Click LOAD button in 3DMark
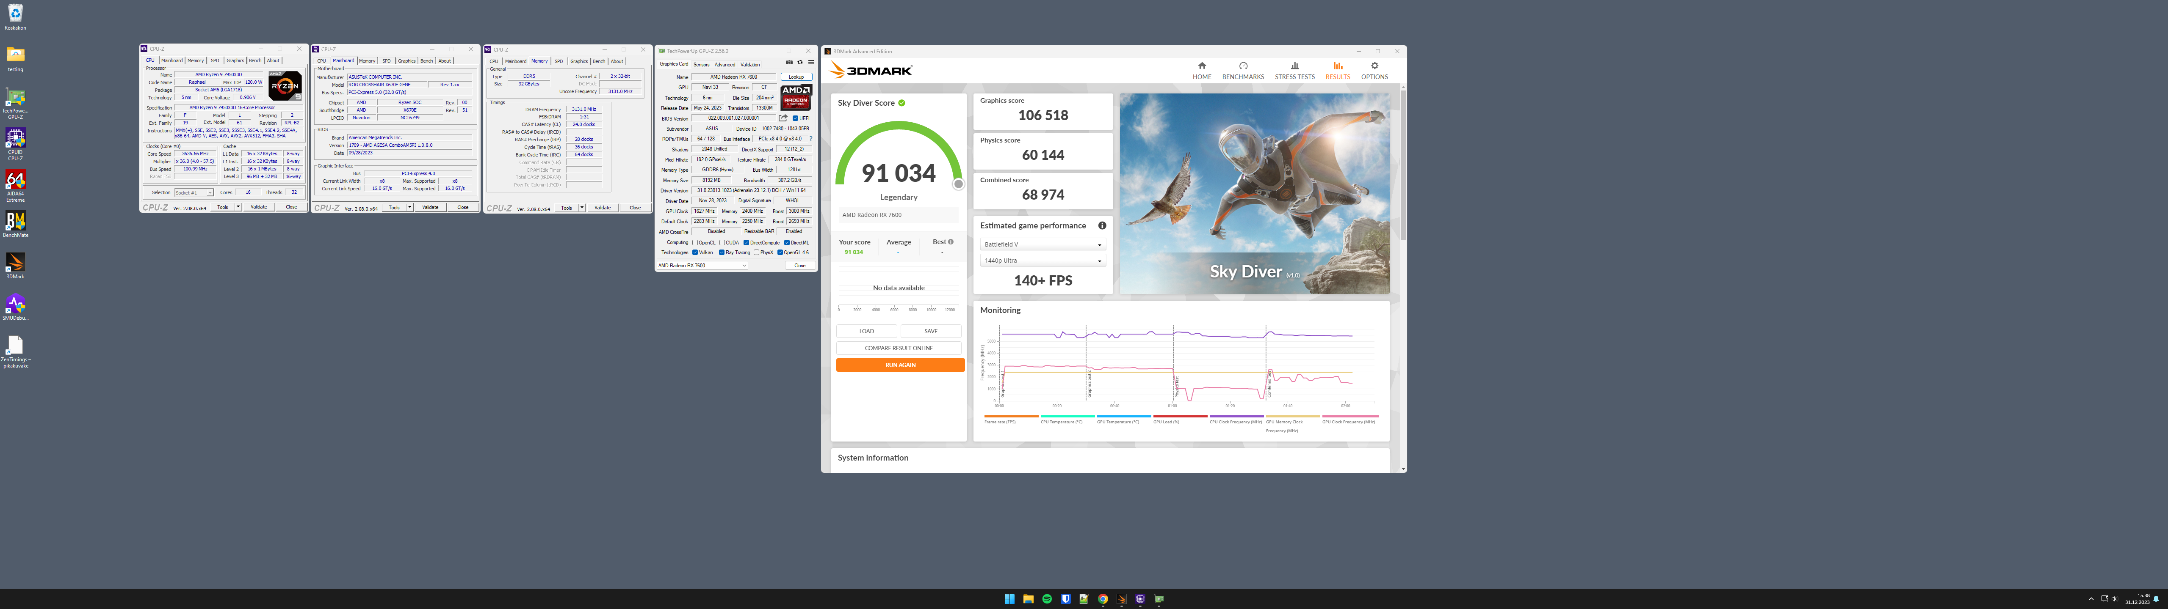The image size is (2168, 609). click(867, 332)
